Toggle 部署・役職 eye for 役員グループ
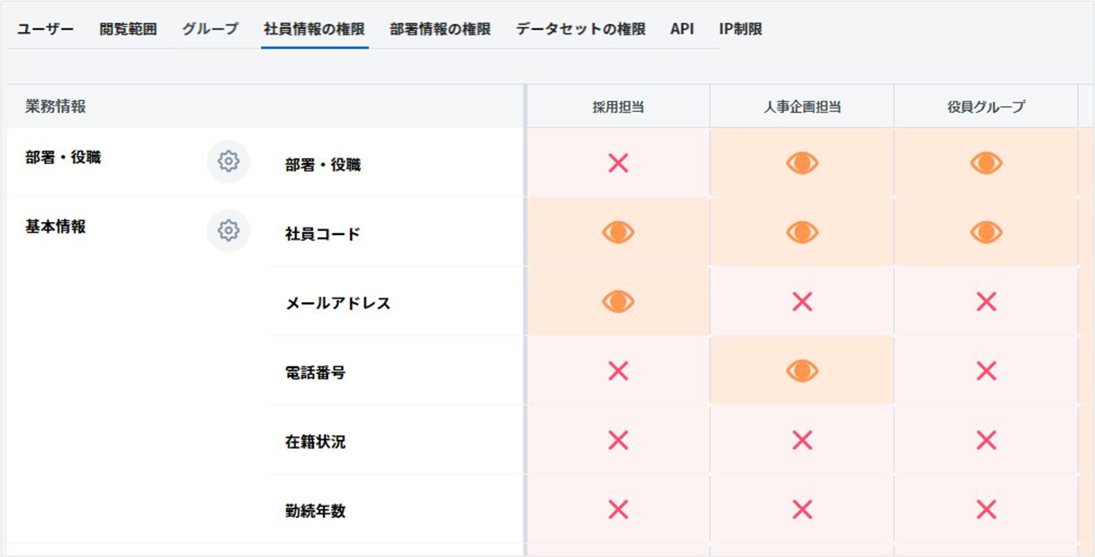1095x557 pixels. click(x=985, y=163)
